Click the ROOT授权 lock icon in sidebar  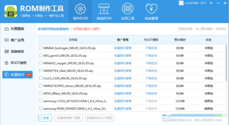pyautogui.click(x=7, y=63)
